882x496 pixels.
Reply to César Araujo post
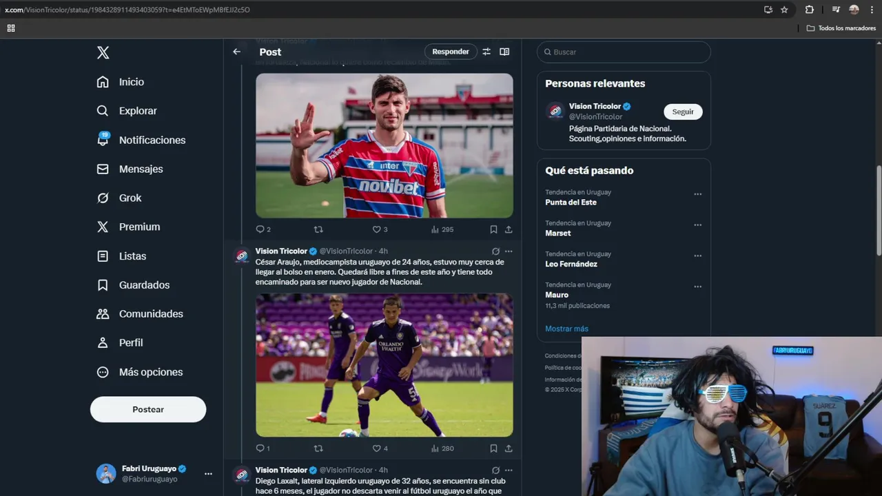[263, 448]
